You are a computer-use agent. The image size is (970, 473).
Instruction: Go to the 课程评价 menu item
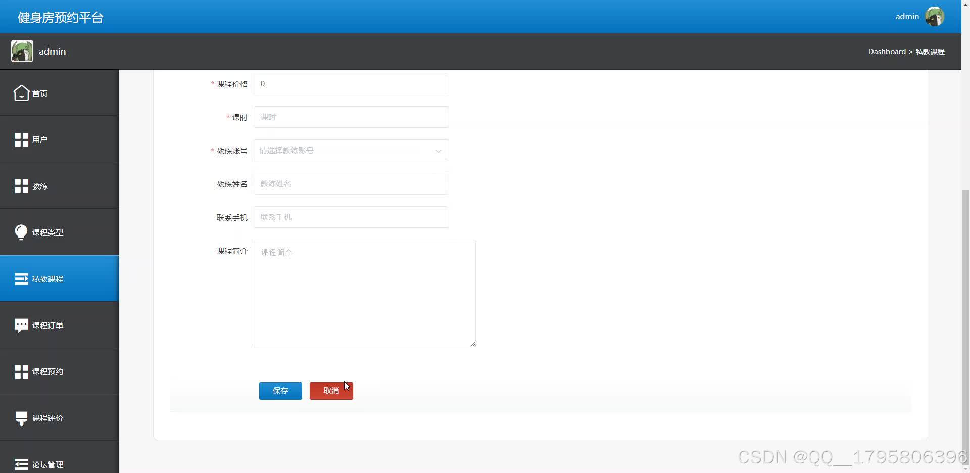(x=60, y=418)
